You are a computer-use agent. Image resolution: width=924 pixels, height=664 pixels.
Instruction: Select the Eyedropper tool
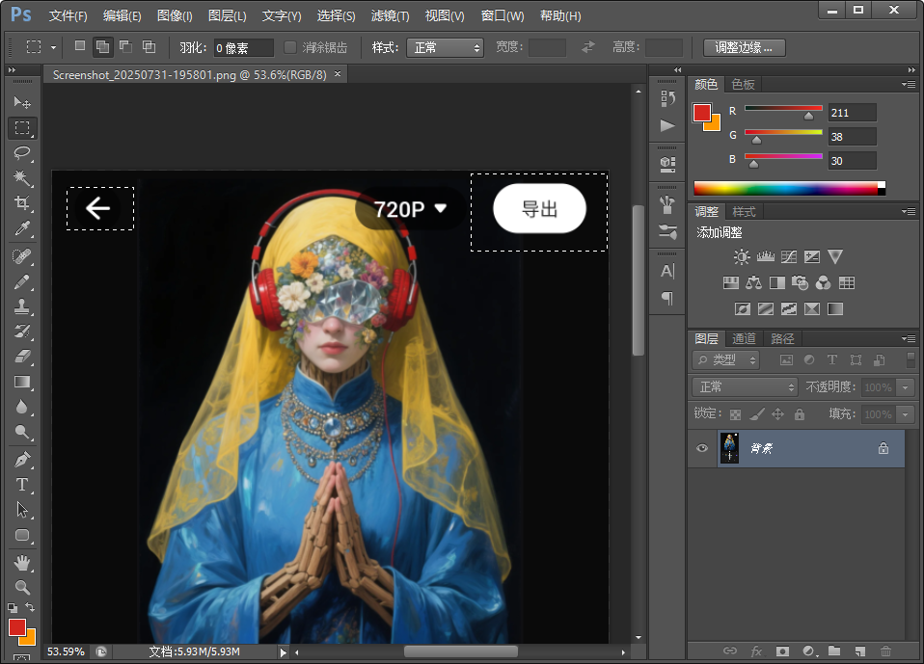(21, 228)
